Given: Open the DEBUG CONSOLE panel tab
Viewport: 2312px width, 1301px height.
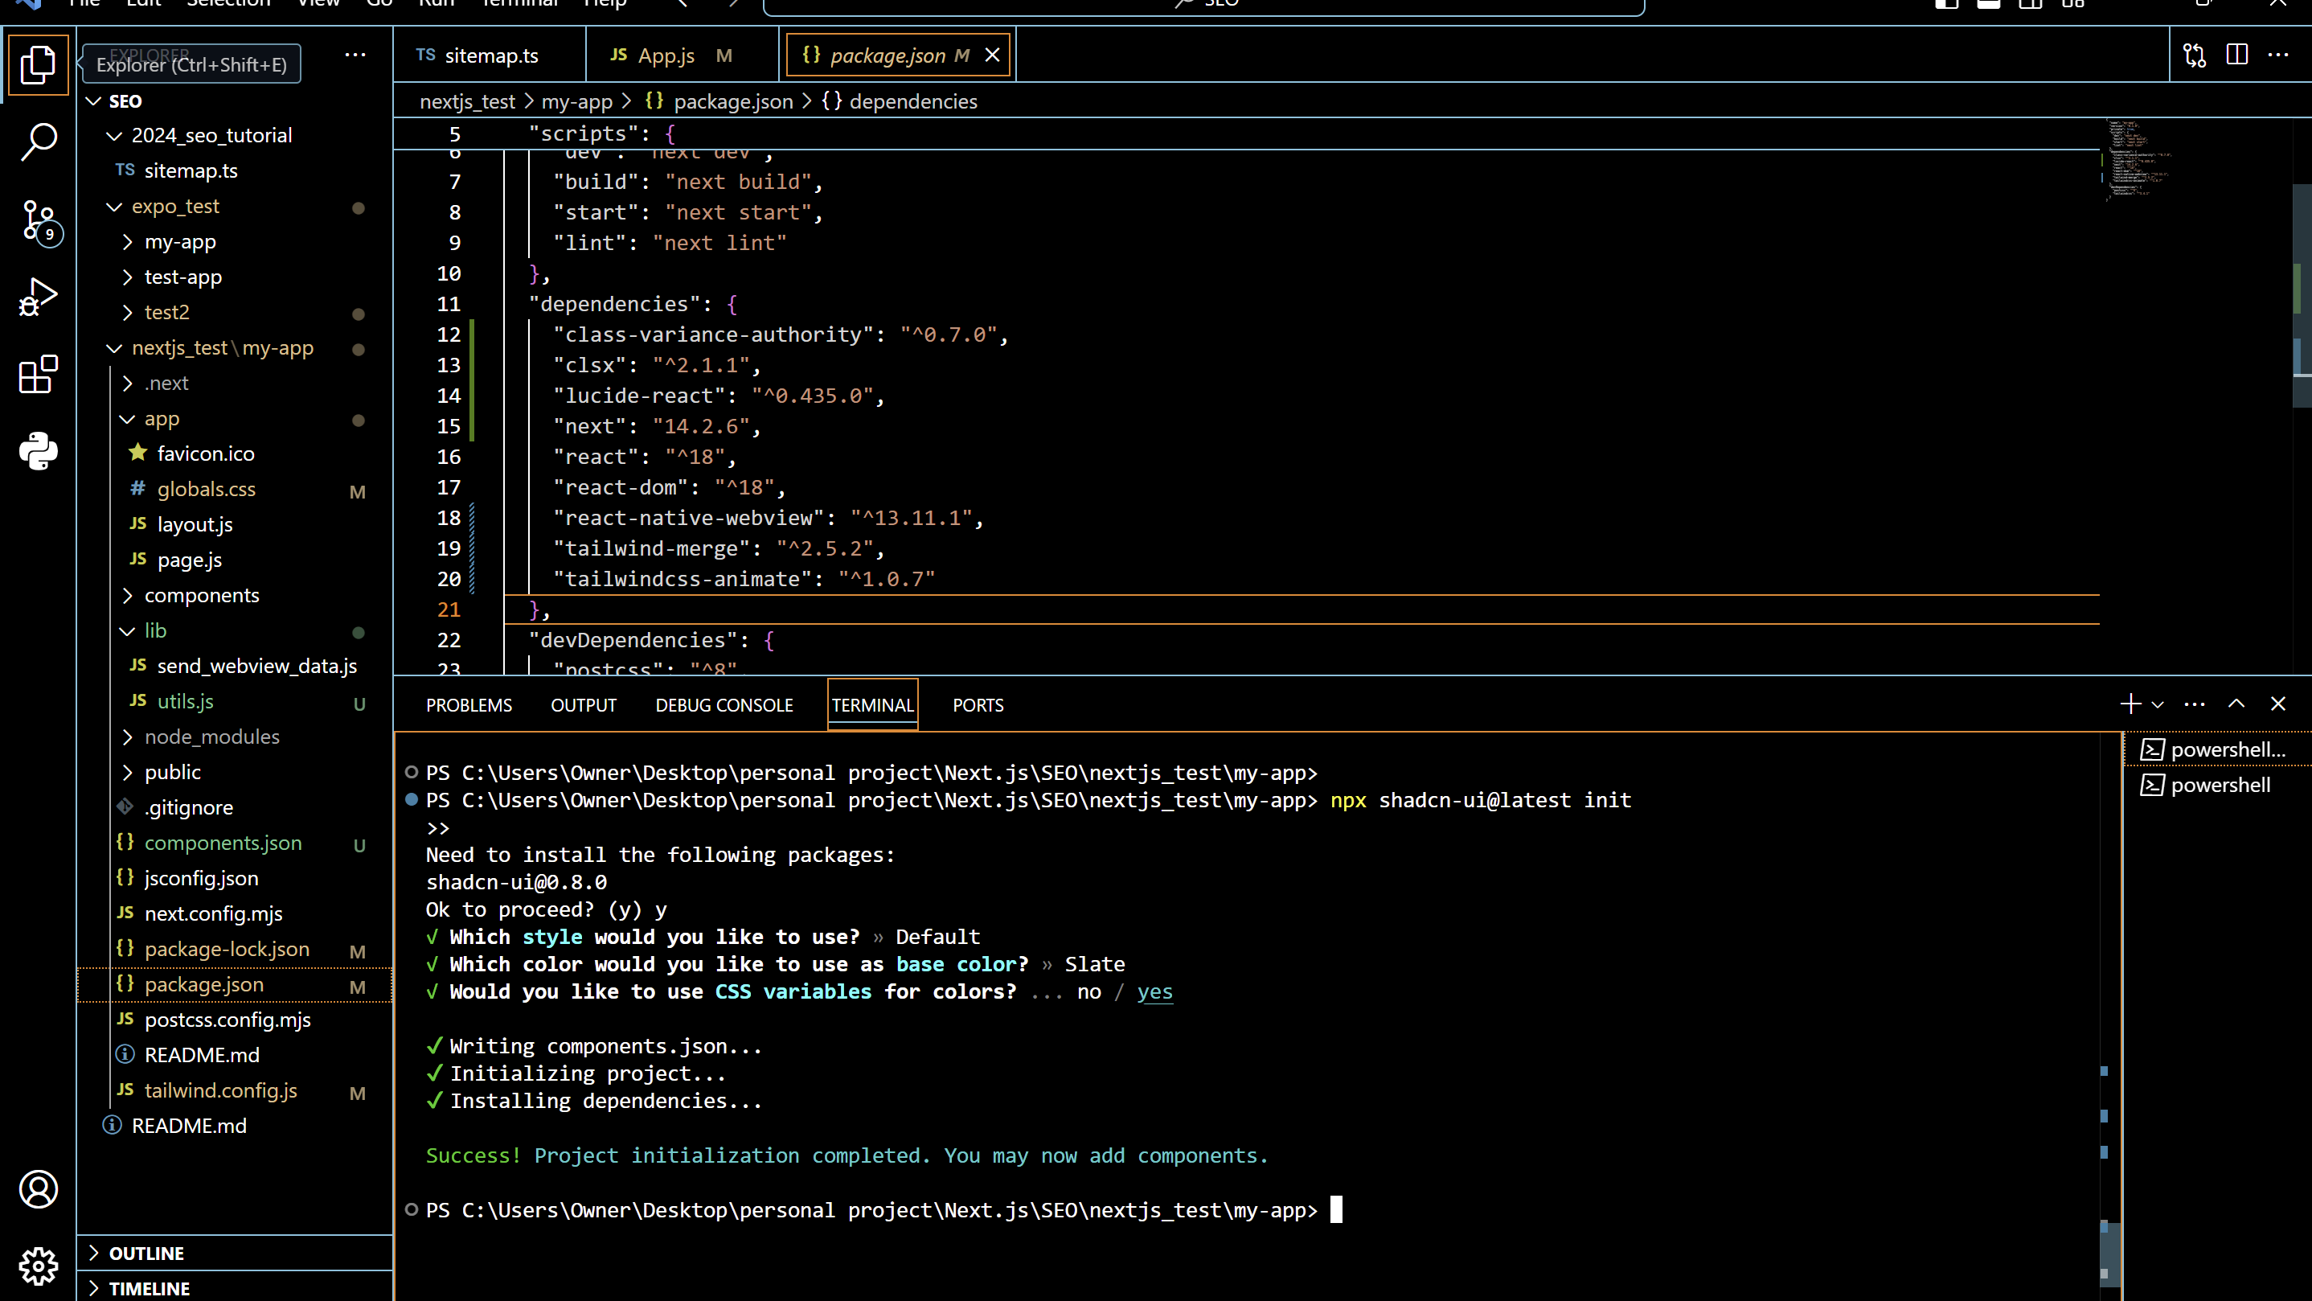Looking at the screenshot, I should click(x=724, y=706).
